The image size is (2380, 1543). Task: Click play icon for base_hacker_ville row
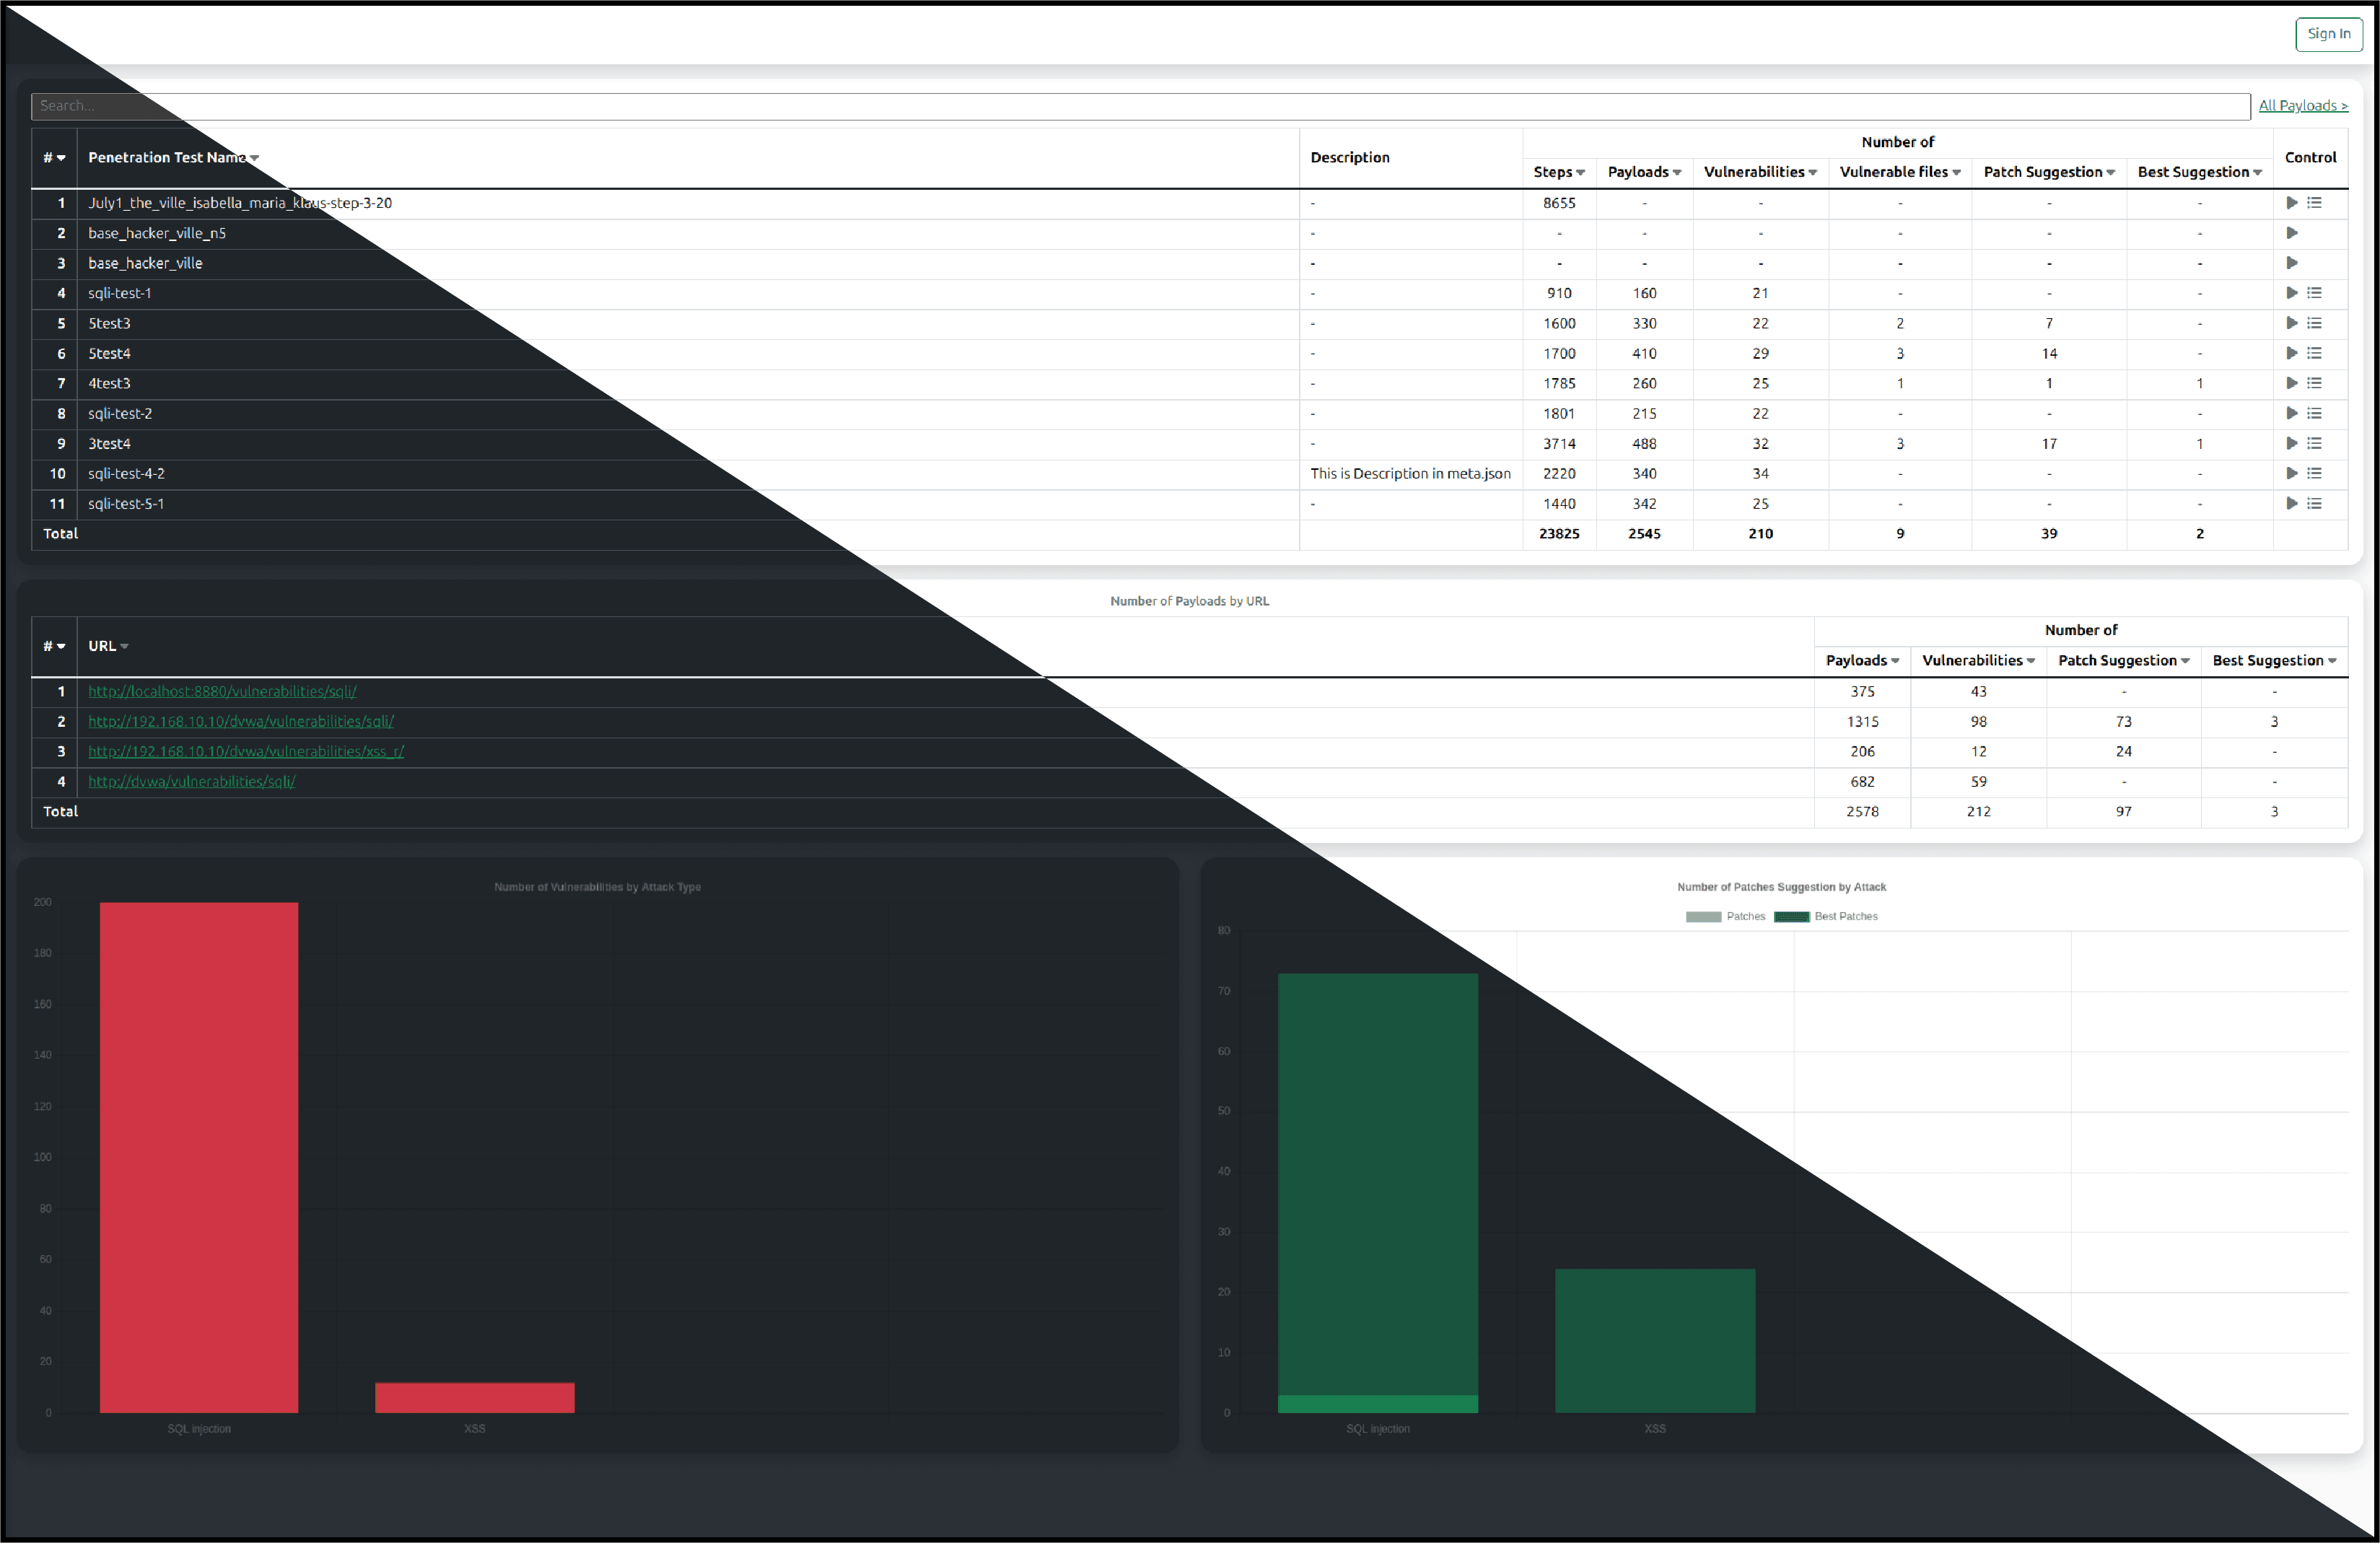click(2291, 263)
